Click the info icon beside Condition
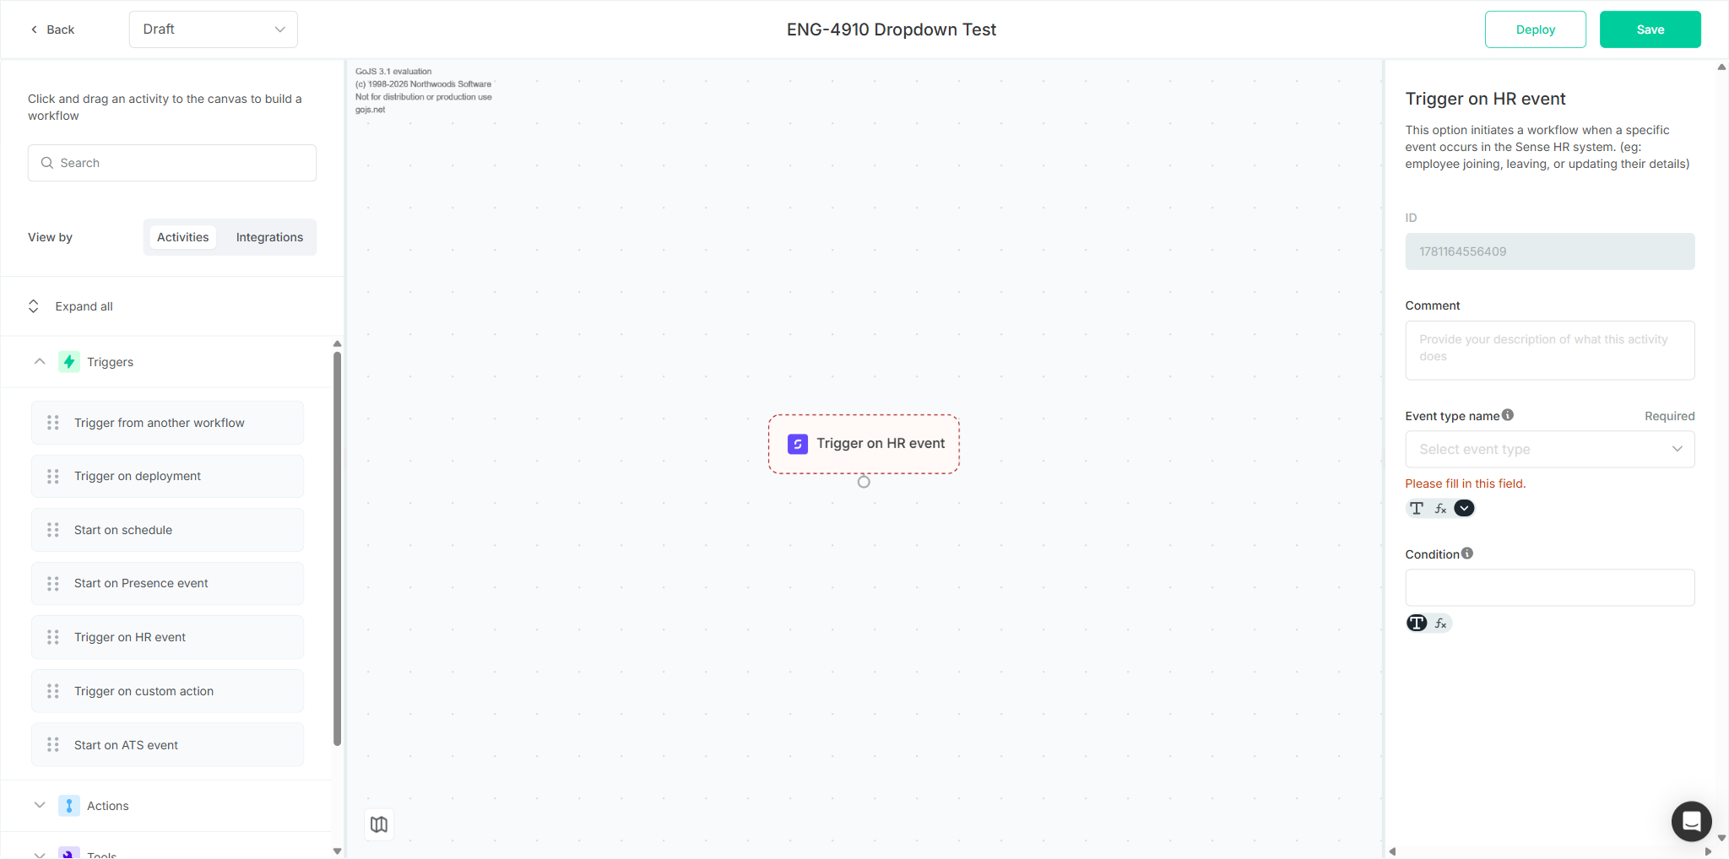 1467,554
